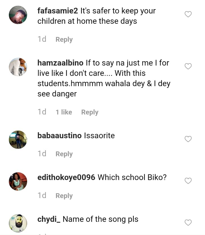Open edithokoye0096's profile picture
205x235 pixels.
click(18, 181)
